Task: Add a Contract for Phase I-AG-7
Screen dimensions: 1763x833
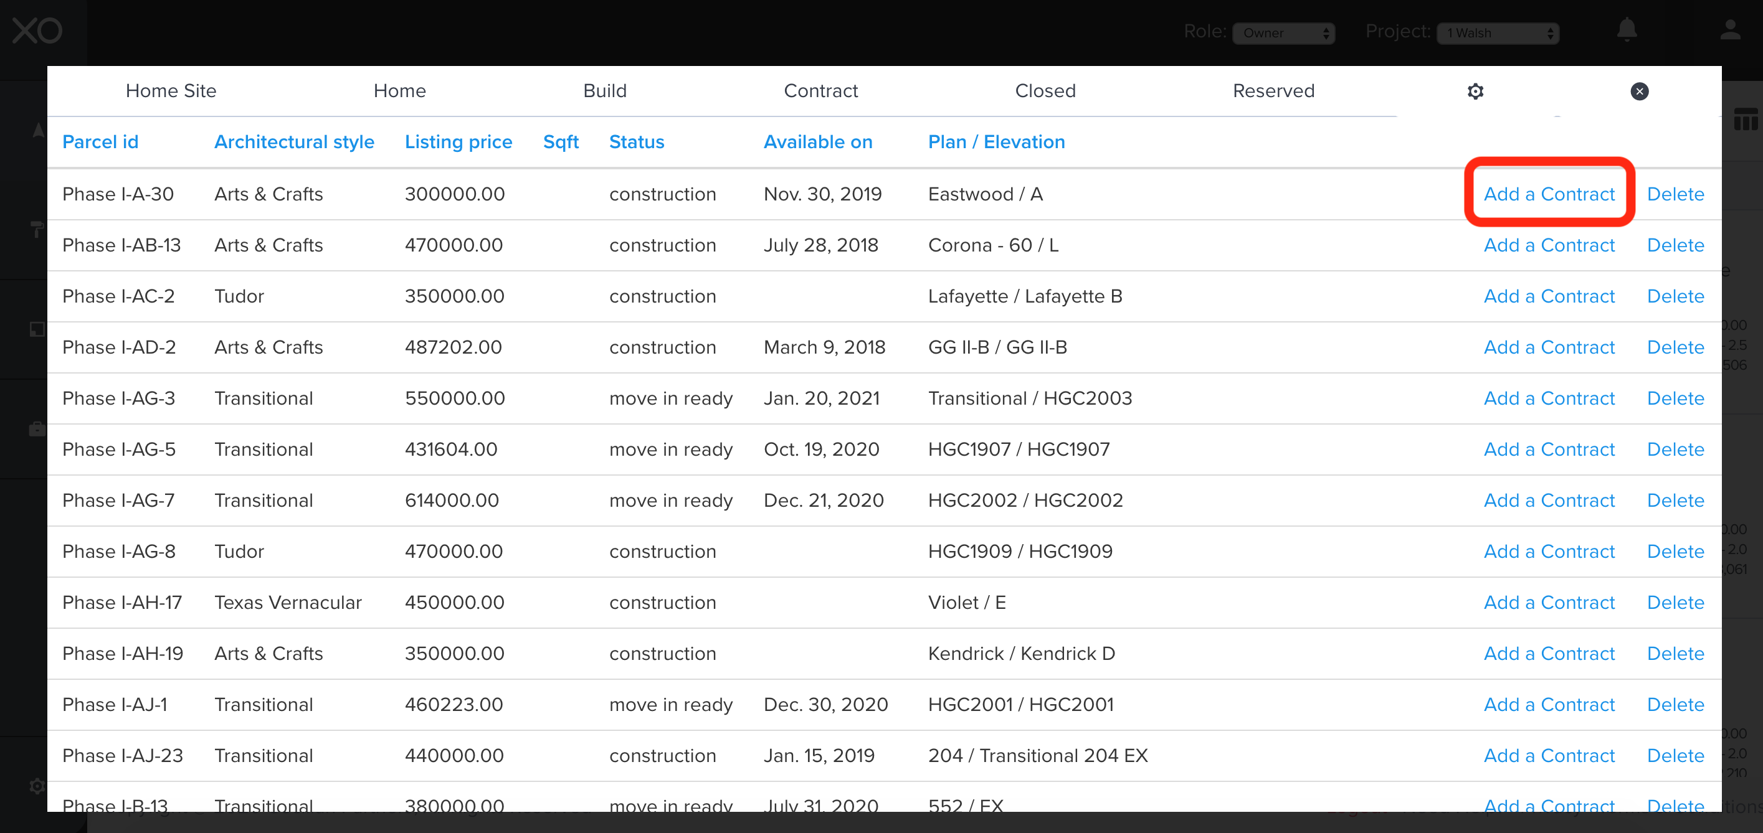Action: pos(1548,501)
